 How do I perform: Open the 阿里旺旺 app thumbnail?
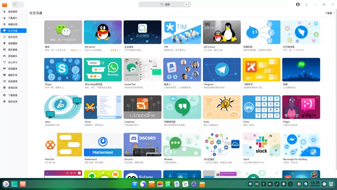261,32
